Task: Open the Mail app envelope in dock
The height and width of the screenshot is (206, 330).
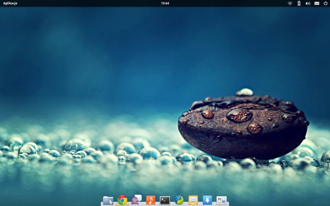Action: pos(193,200)
